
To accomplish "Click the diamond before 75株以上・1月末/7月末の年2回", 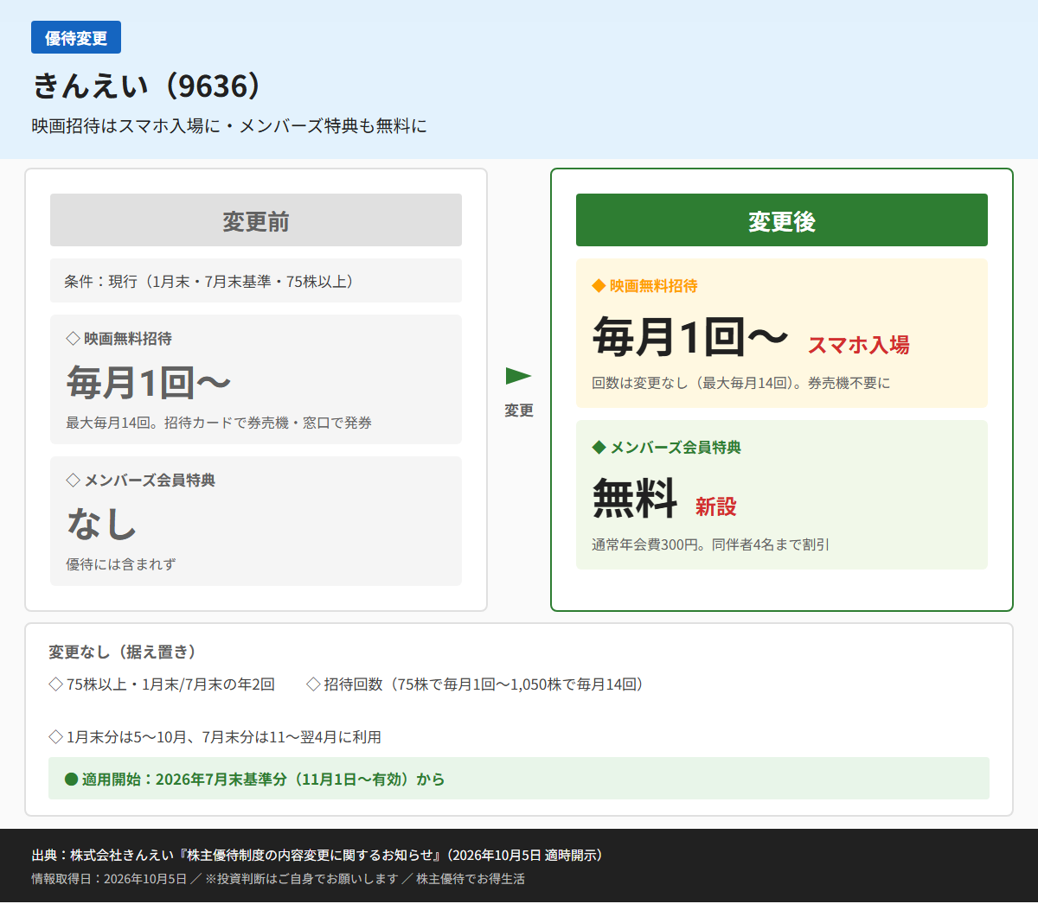I will (x=55, y=684).
